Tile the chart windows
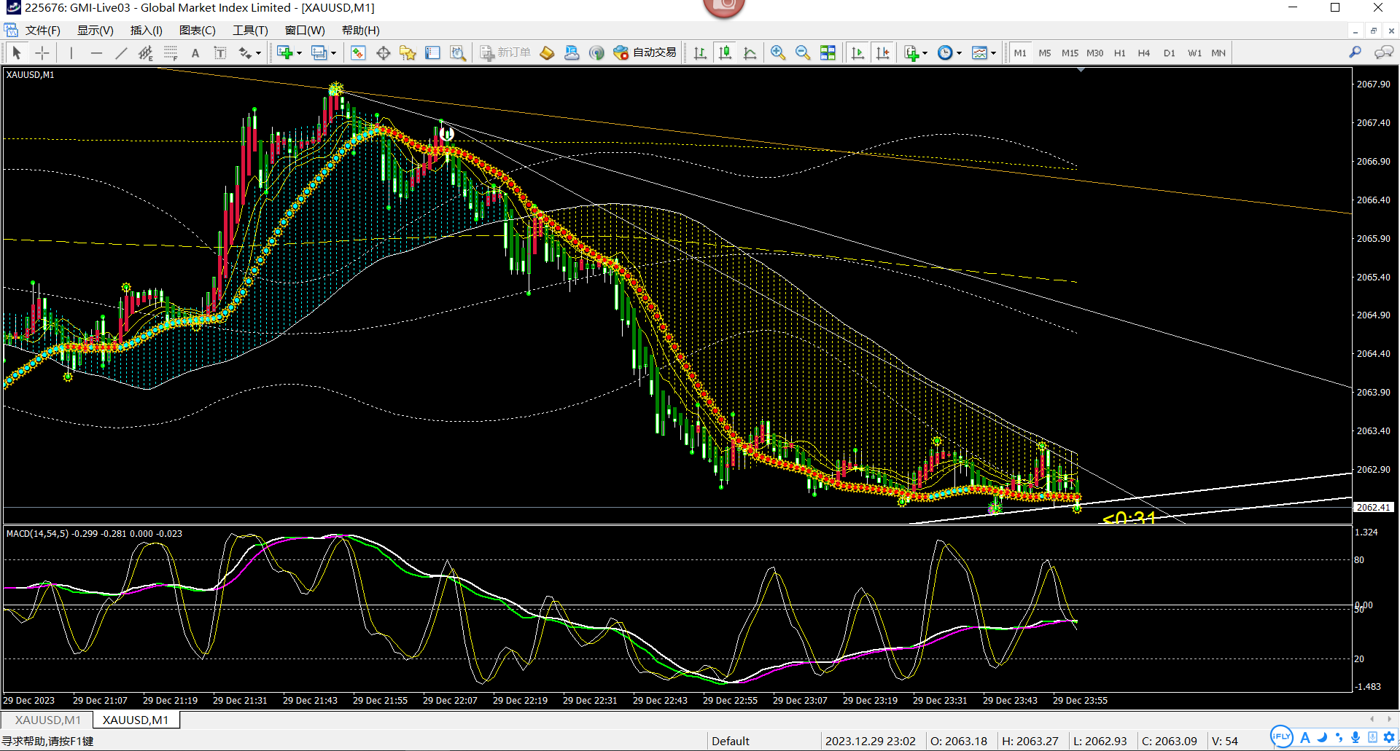1400x751 pixels. [x=828, y=53]
